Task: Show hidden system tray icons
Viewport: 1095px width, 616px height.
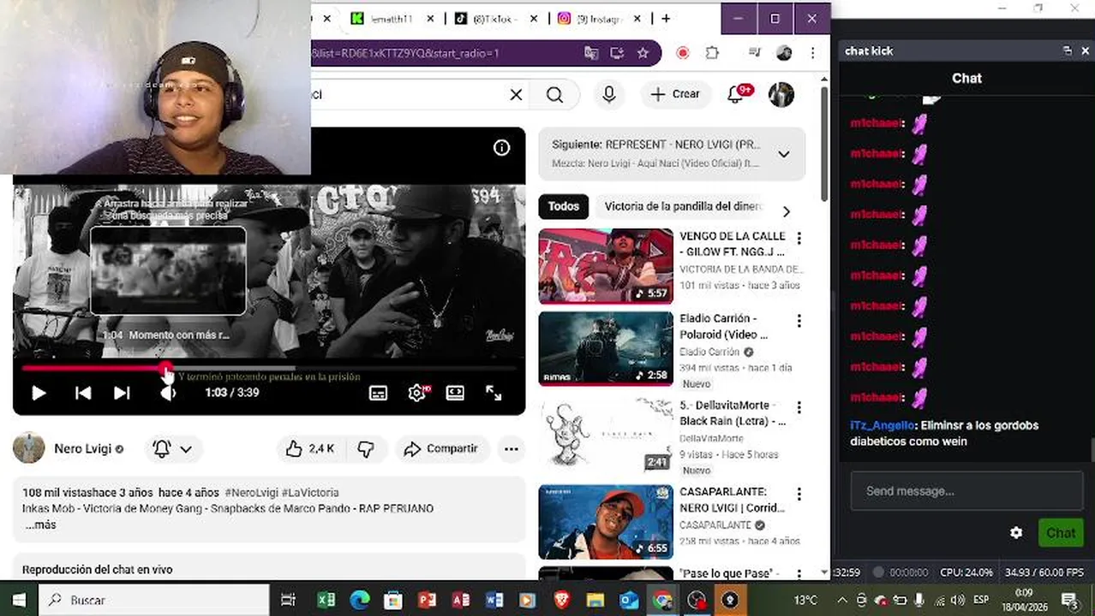Action: [x=841, y=600]
